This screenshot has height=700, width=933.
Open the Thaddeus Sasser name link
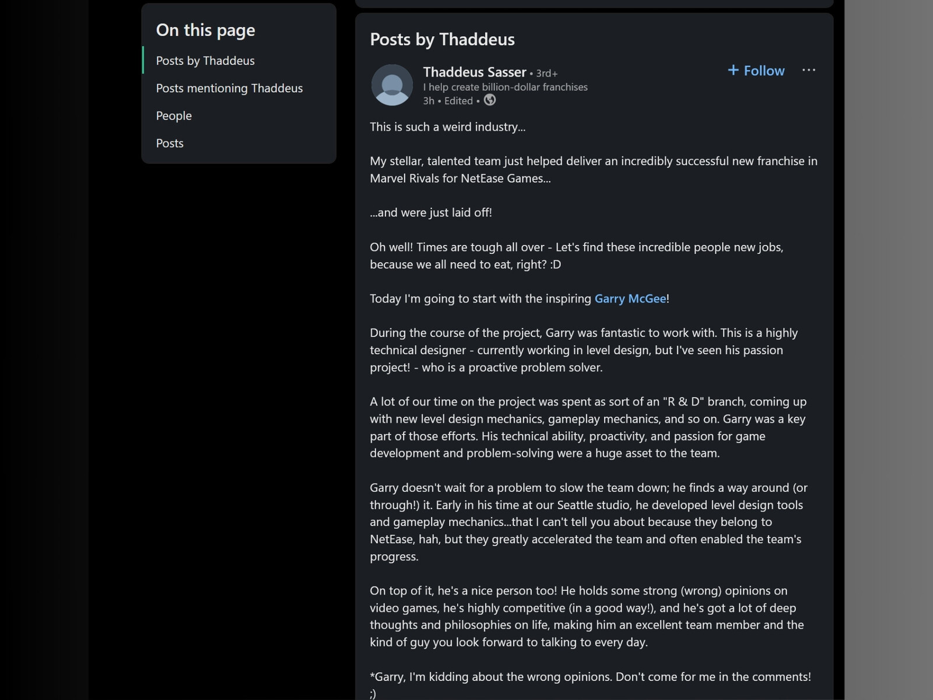coord(474,72)
